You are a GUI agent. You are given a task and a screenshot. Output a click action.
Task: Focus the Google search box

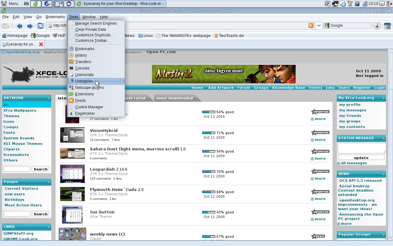[350, 26]
